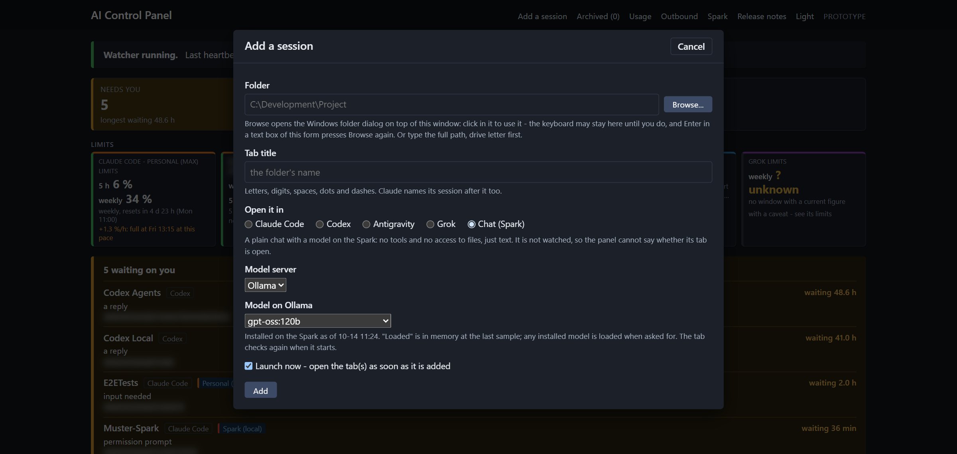Image resolution: width=957 pixels, height=454 pixels.
Task: Click the 'Watcher running.' status text
Action: coord(140,55)
